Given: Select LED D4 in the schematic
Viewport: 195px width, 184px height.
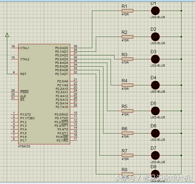Looking at the screenshot, I should (x=155, y=85).
